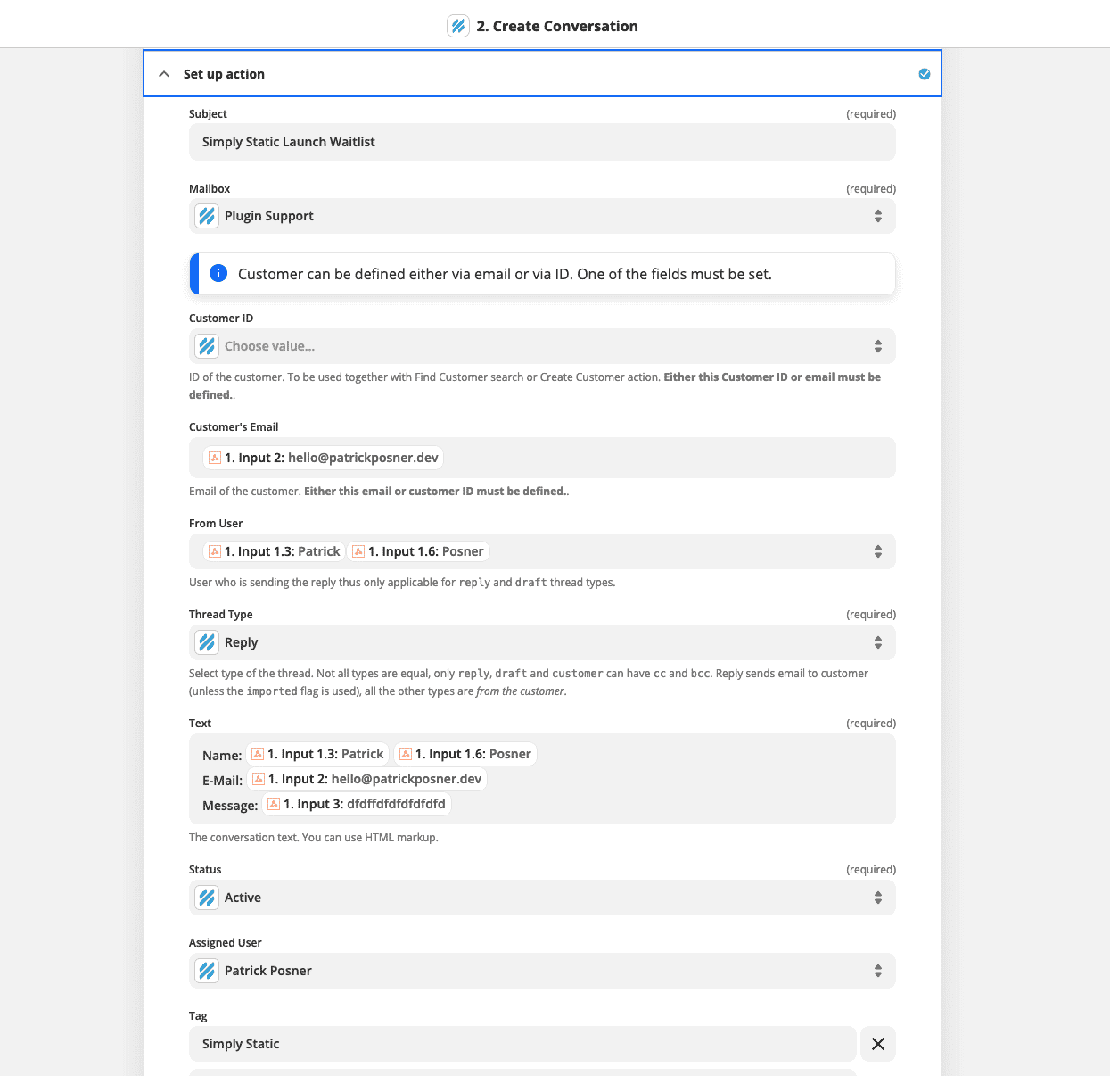Click the Help Scout icon in Thread Type field
This screenshot has width=1110, height=1076.
click(207, 642)
